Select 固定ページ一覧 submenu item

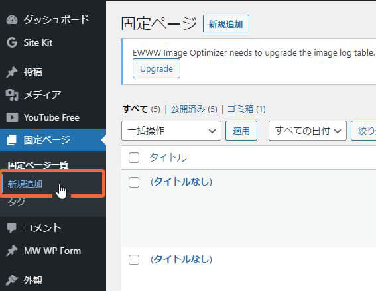[38, 165]
